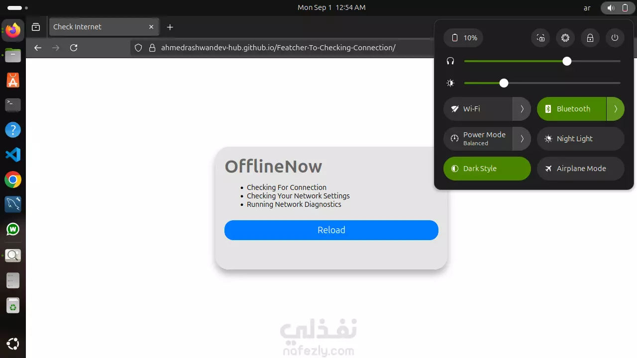Open the power off menu icon
The image size is (637, 358).
tap(615, 38)
